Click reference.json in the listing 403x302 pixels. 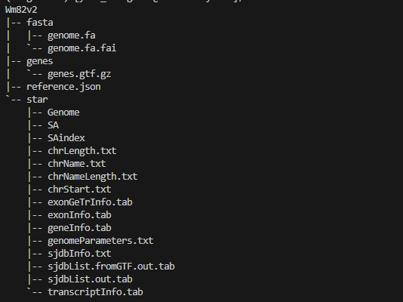(x=63, y=87)
